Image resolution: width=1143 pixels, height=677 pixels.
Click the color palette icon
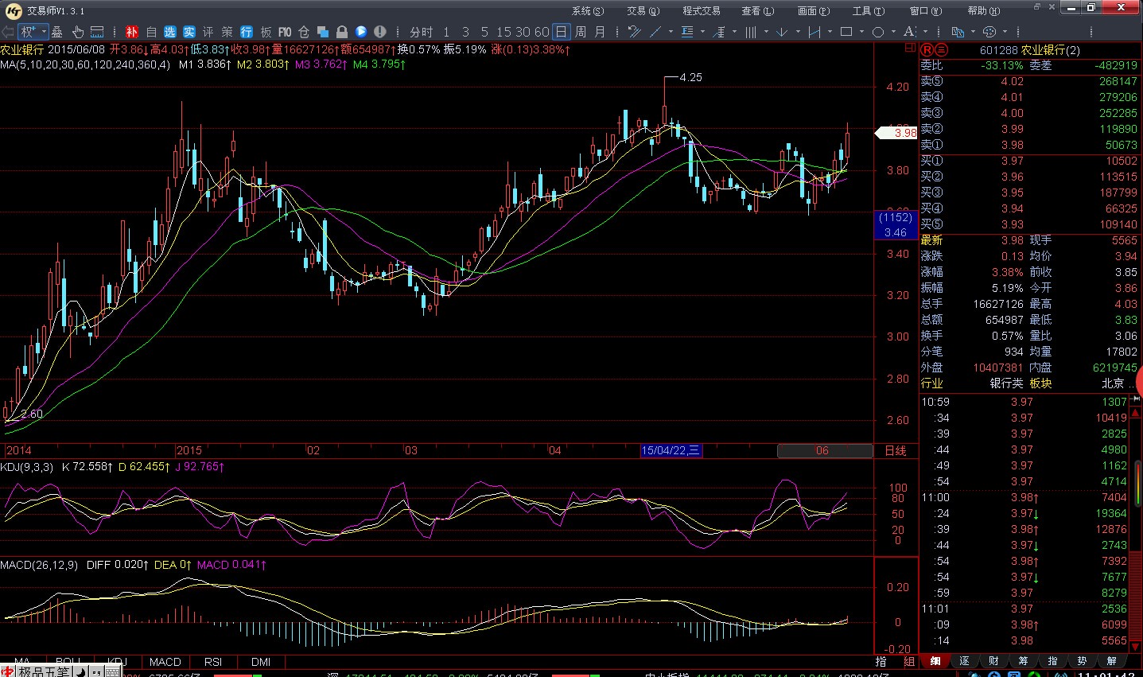click(989, 32)
